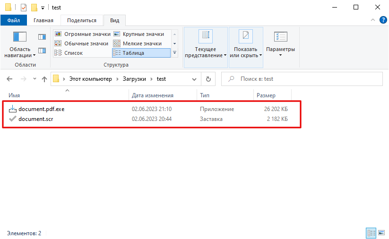Viewport: 389px width, 239px height.
Task: Open recent locations dropdown
Action: [35, 79]
